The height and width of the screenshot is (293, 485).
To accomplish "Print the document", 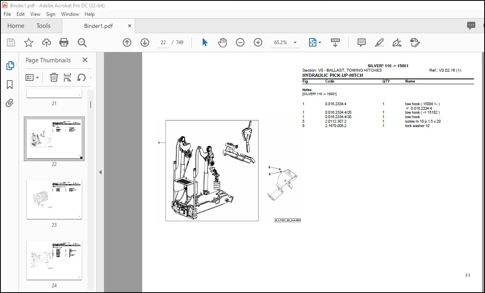I will (x=64, y=42).
